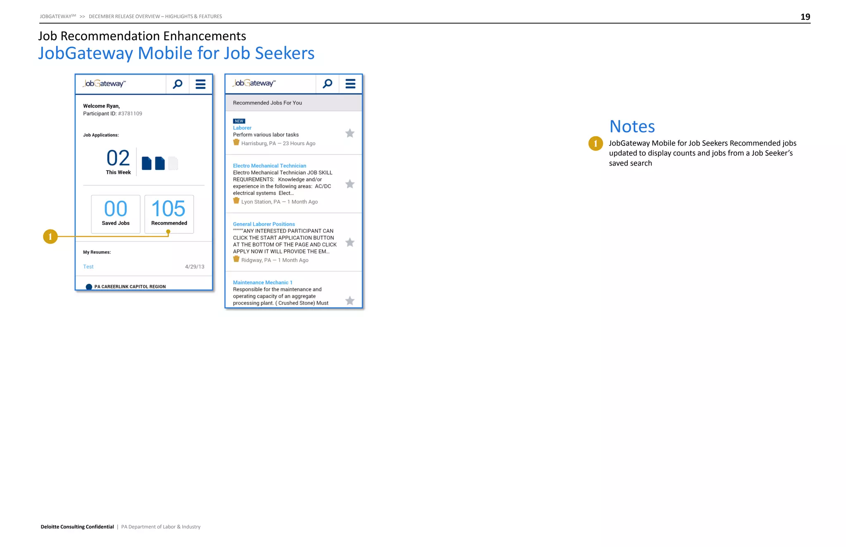This screenshot has width=846, height=547.
Task: Open hamburger menu in Recommended Jobs screen
Action: [x=350, y=84]
